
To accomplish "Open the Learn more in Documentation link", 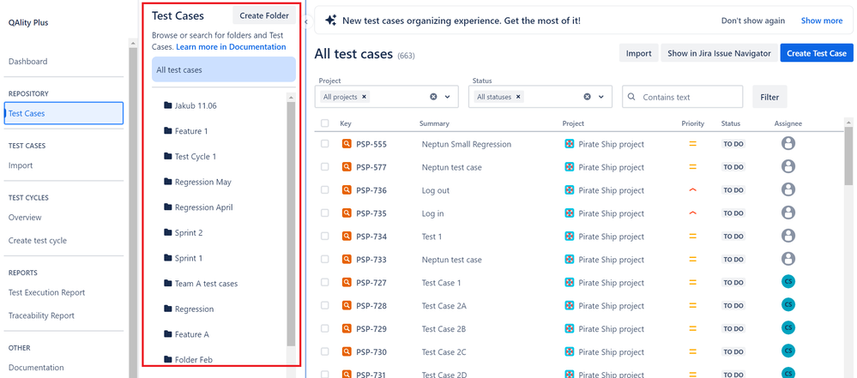I will 231,46.
